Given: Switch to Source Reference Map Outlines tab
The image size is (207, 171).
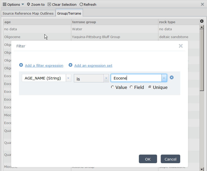Looking at the screenshot, I should tap(28, 13).
